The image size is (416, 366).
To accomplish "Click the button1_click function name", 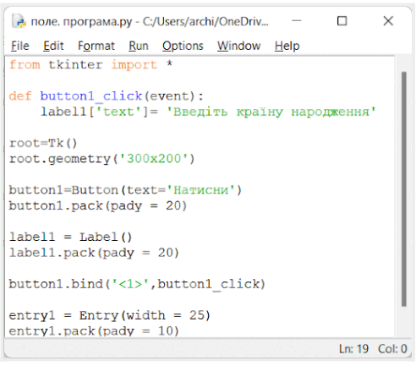I will click(x=90, y=96).
